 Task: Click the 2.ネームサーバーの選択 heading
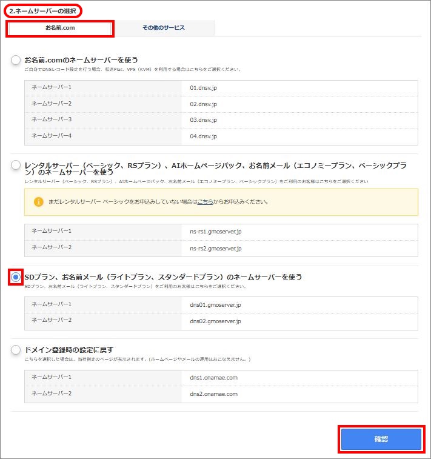[x=42, y=11]
